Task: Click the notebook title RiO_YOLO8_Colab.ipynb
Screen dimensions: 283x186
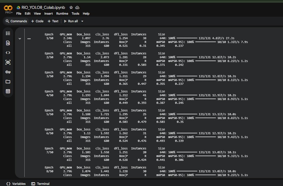Action: pyautogui.click(x=43, y=8)
